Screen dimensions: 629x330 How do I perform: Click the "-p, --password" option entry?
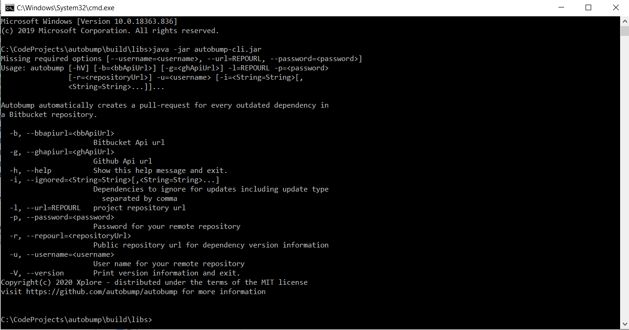[62, 217]
